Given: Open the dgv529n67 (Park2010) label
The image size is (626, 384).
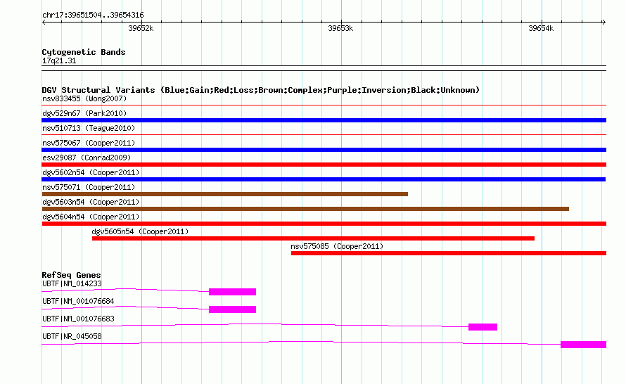Looking at the screenshot, I should (x=84, y=113).
